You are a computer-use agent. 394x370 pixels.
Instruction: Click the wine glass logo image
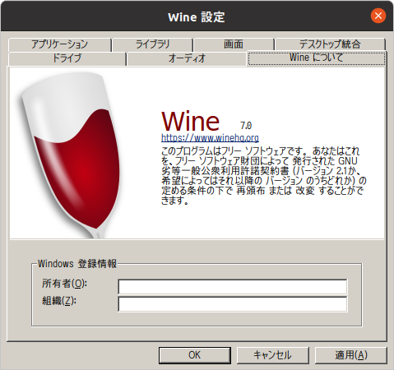click(x=71, y=155)
